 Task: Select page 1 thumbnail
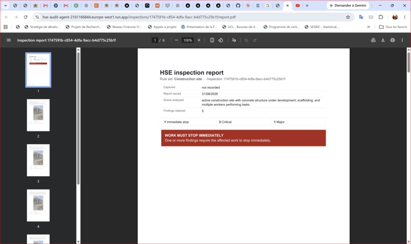point(38,70)
